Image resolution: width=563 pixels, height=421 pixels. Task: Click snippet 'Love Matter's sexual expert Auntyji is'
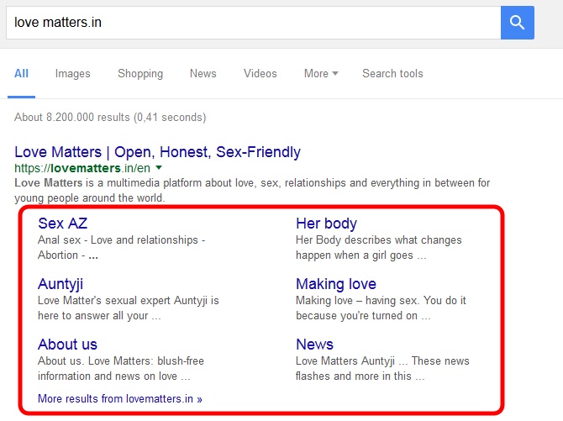tap(129, 300)
